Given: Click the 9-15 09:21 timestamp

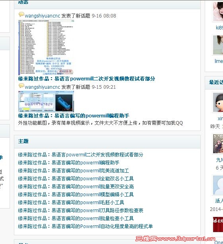Looking at the screenshot, I should point(104,87).
